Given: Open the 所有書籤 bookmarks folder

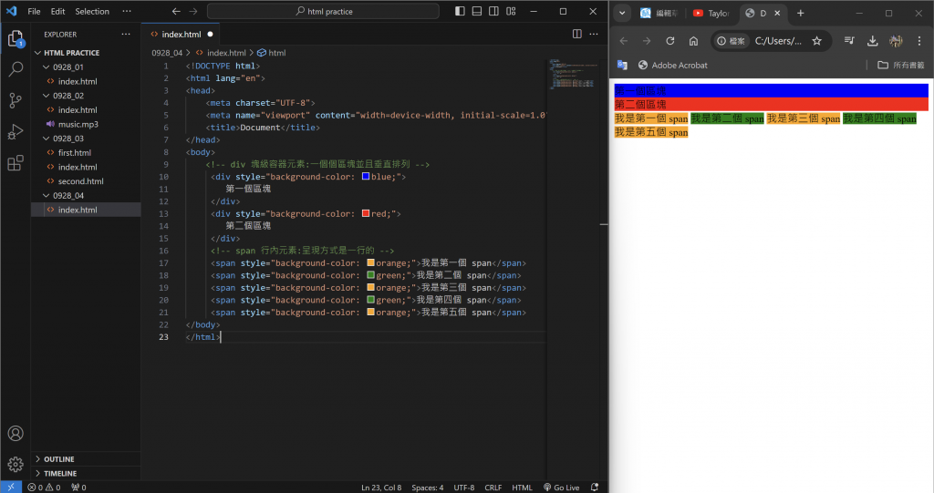Looking at the screenshot, I should pos(900,65).
